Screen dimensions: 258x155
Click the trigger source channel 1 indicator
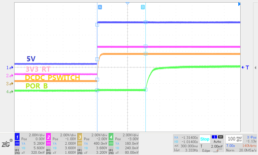[x=214, y=137]
